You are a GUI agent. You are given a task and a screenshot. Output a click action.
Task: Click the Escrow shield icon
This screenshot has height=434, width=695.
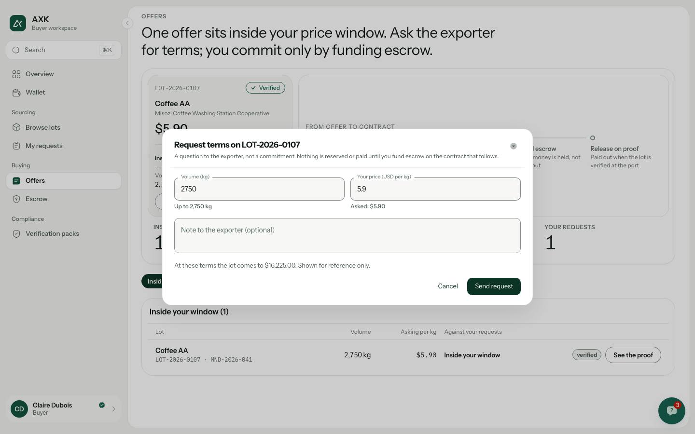click(x=16, y=199)
